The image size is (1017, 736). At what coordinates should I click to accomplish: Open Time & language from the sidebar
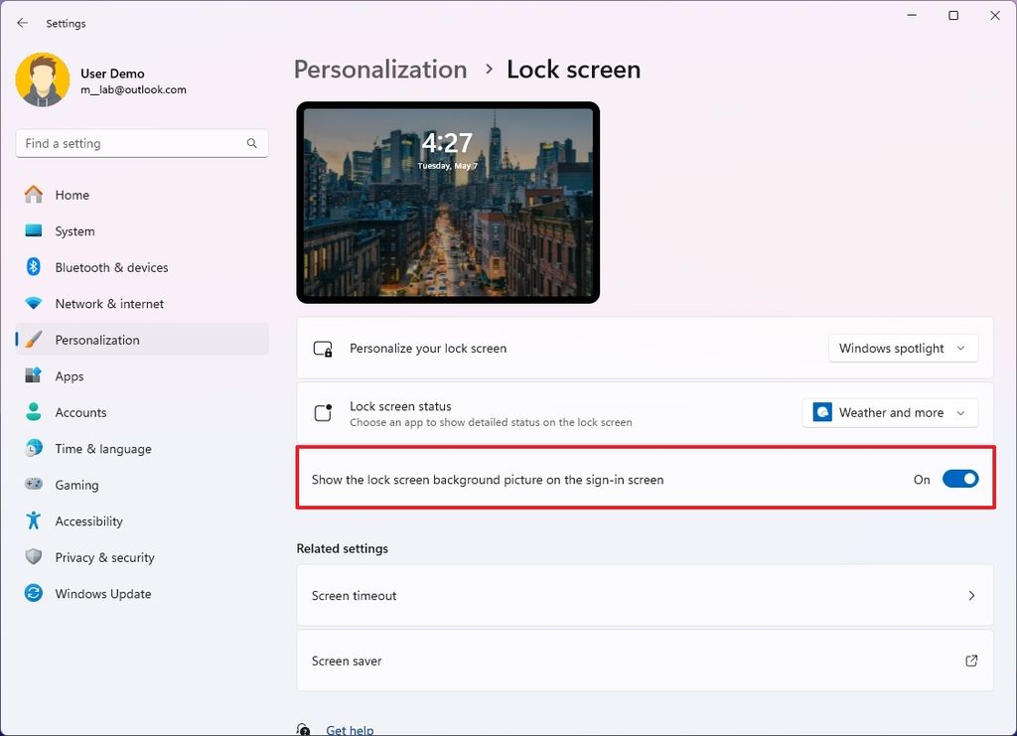33,448
